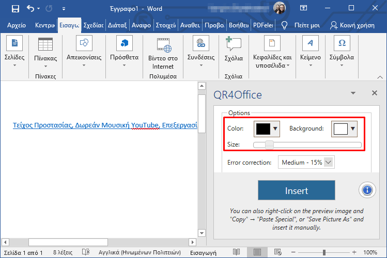Click the horizontal scrollbar left arrow
Viewport: 387px width, 258px height.
click(5, 242)
